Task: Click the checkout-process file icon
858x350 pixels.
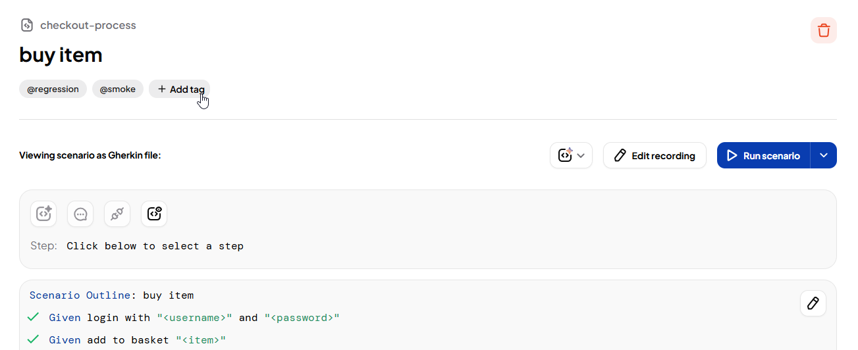Action: [x=27, y=26]
